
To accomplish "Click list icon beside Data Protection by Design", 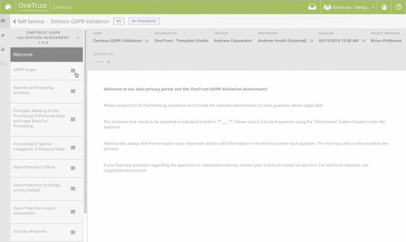I will [x=73, y=189].
